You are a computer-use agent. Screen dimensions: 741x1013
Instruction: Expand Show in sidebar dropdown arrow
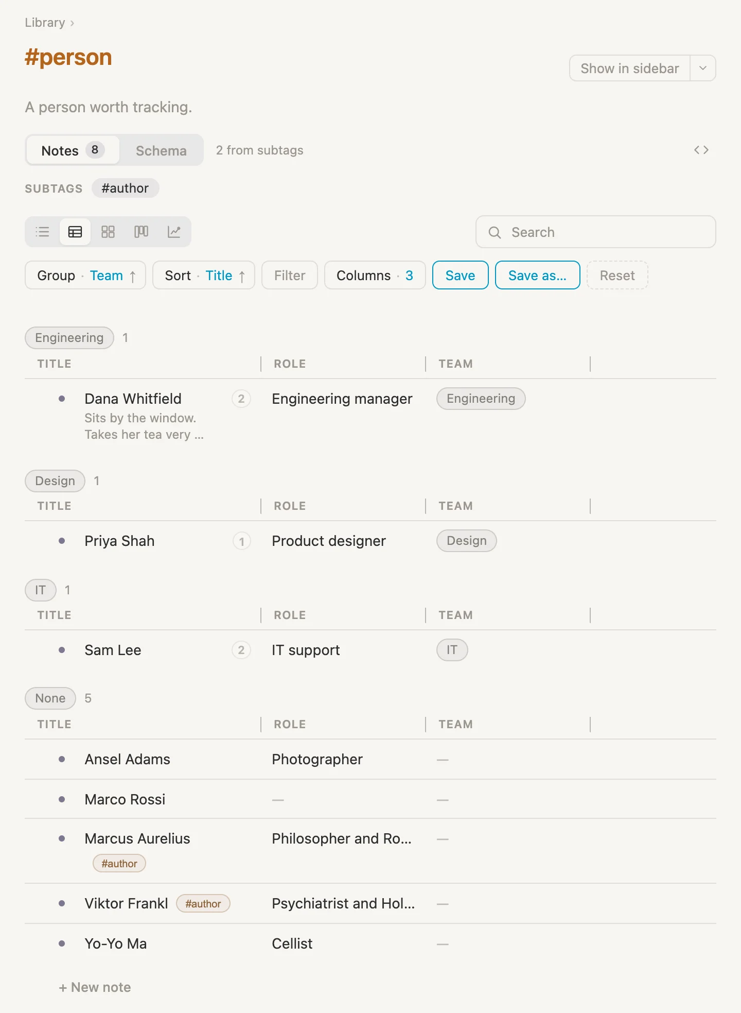click(x=703, y=68)
